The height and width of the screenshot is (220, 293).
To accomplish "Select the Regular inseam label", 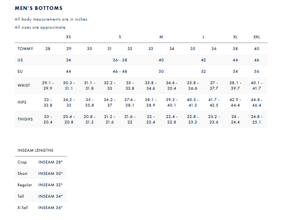I will (25, 185).
